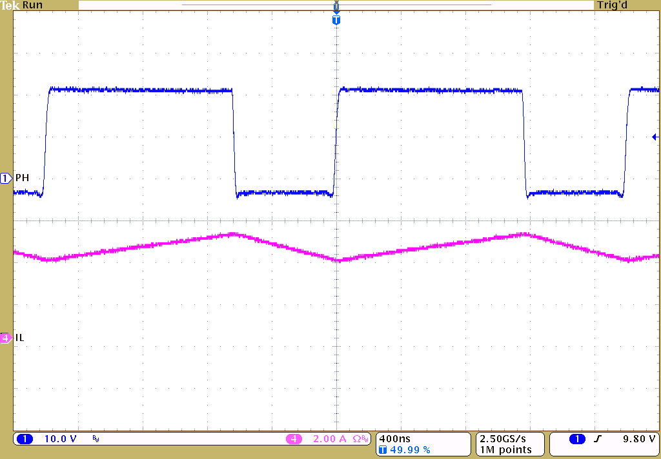Select the channel 4 badge labeled IL
Screen dimensions: 661x459
coord(5,337)
